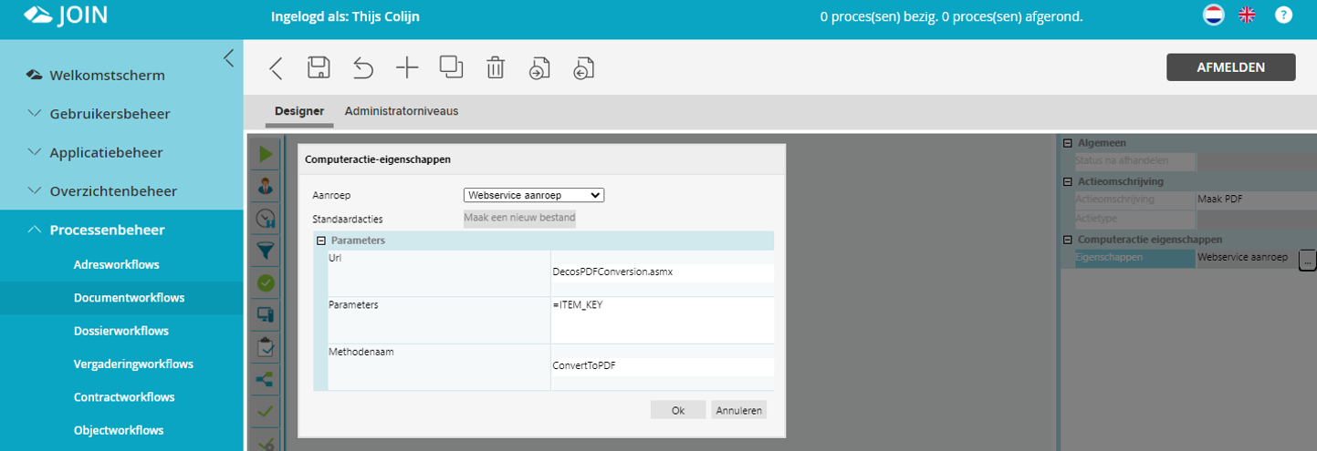Click the Delete trash can icon

point(495,68)
